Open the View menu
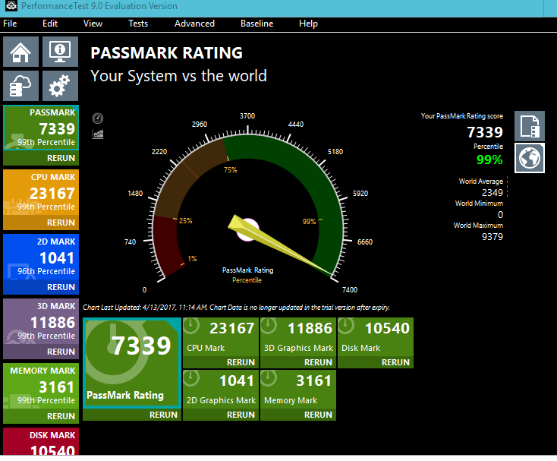Screen dimensions: 557x461 point(93,24)
